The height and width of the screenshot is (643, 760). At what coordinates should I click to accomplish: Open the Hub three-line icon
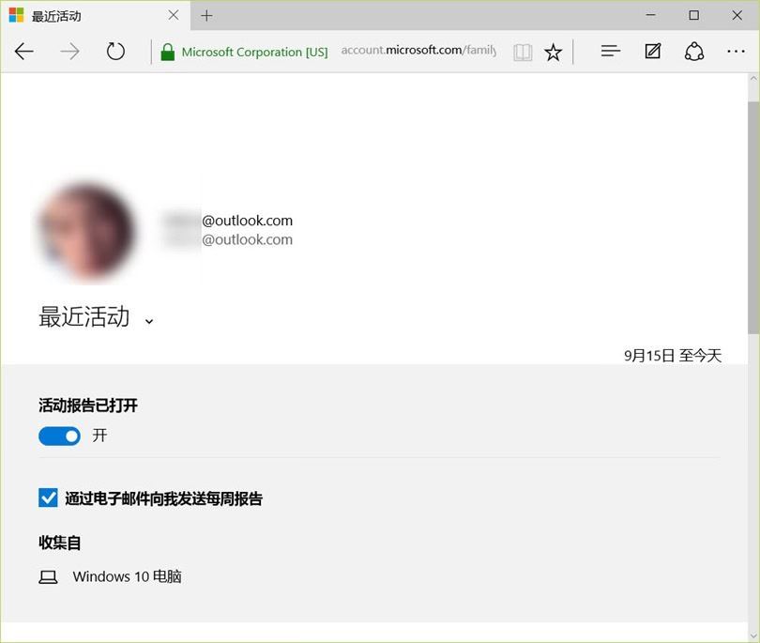pyautogui.click(x=611, y=52)
